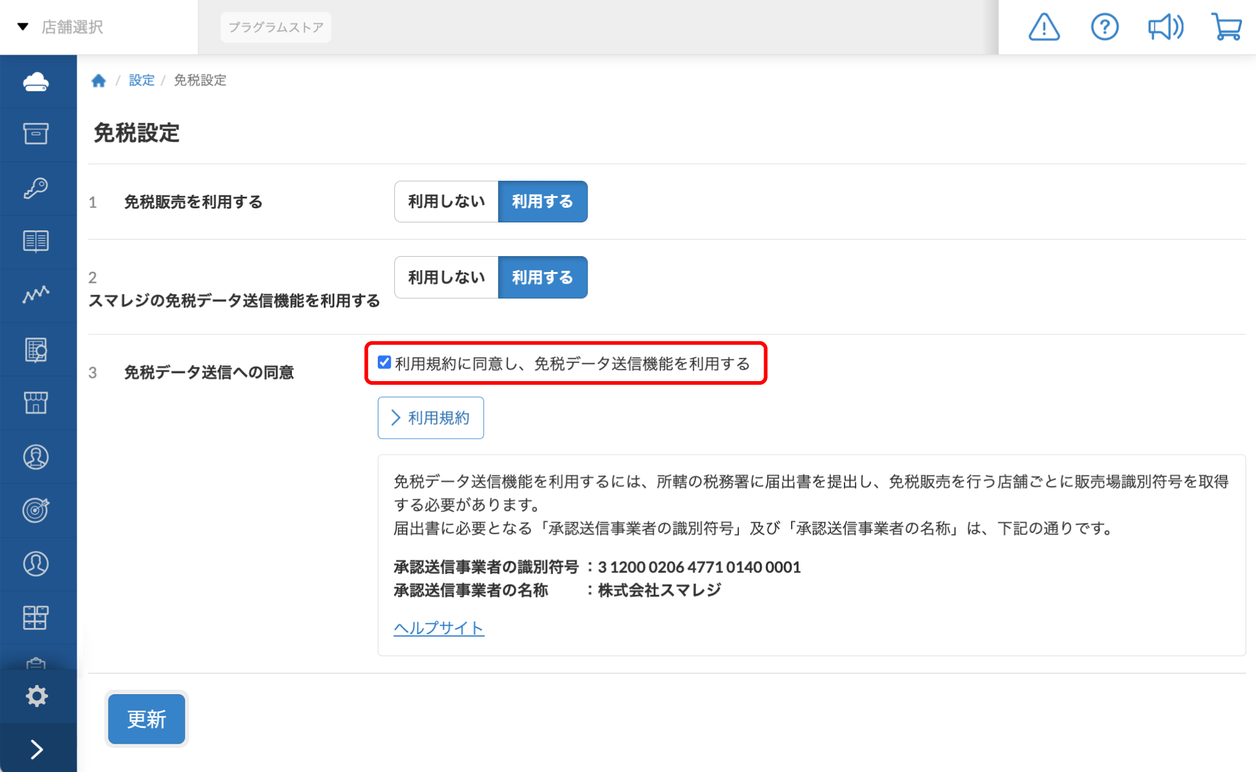The width and height of the screenshot is (1256, 772).
Task: Open settings gear icon in sidebar
Action: 37,696
